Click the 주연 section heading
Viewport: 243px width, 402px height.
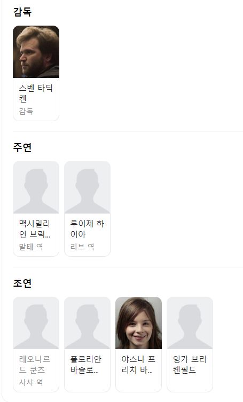click(x=22, y=148)
